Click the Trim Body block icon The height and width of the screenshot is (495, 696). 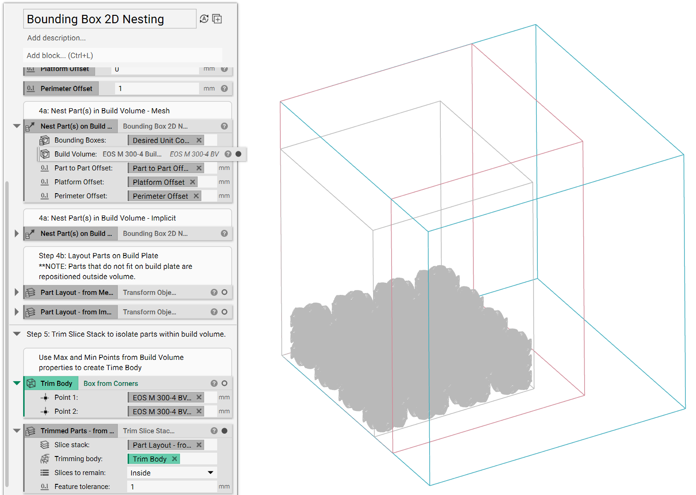31,383
